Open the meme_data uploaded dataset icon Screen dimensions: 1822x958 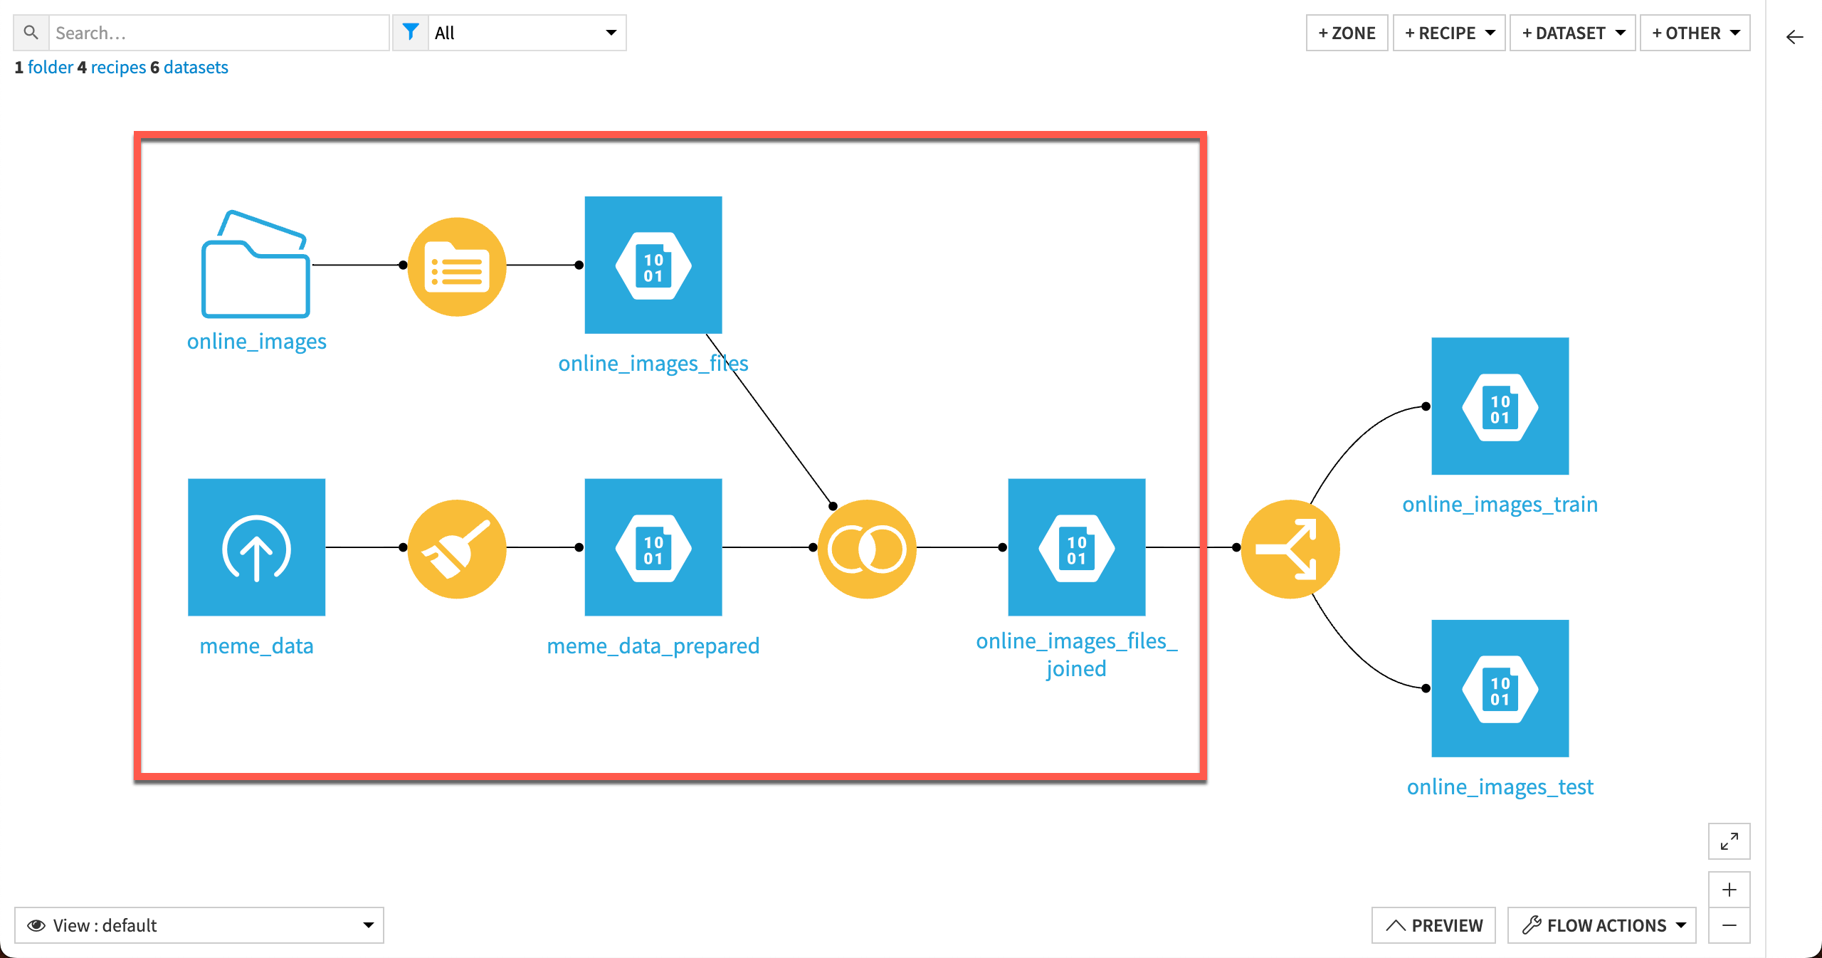[x=256, y=547]
